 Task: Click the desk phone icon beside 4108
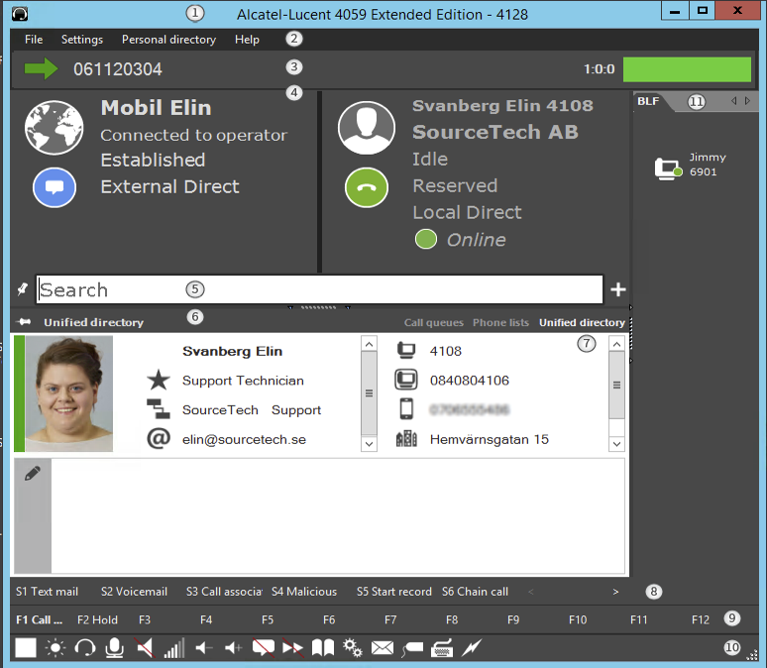[x=406, y=351]
